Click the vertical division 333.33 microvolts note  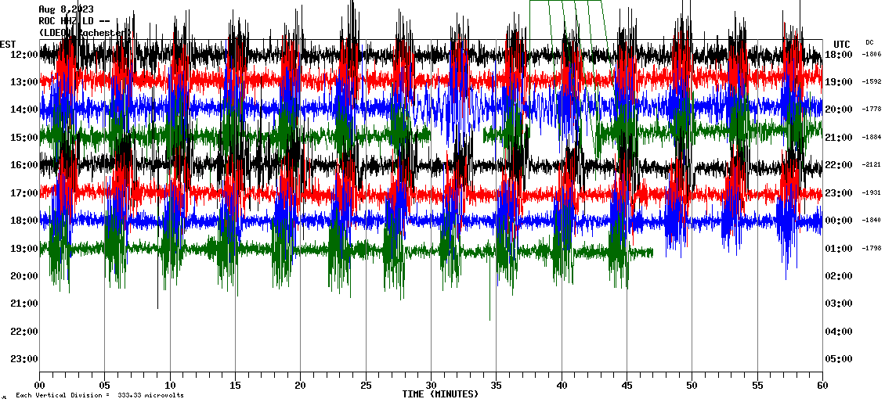point(99,396)
